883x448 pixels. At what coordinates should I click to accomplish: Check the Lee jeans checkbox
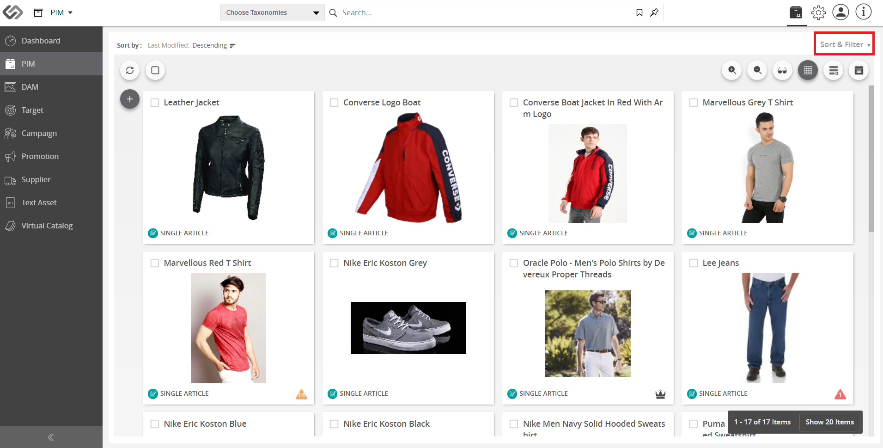[x=694, y=263]
